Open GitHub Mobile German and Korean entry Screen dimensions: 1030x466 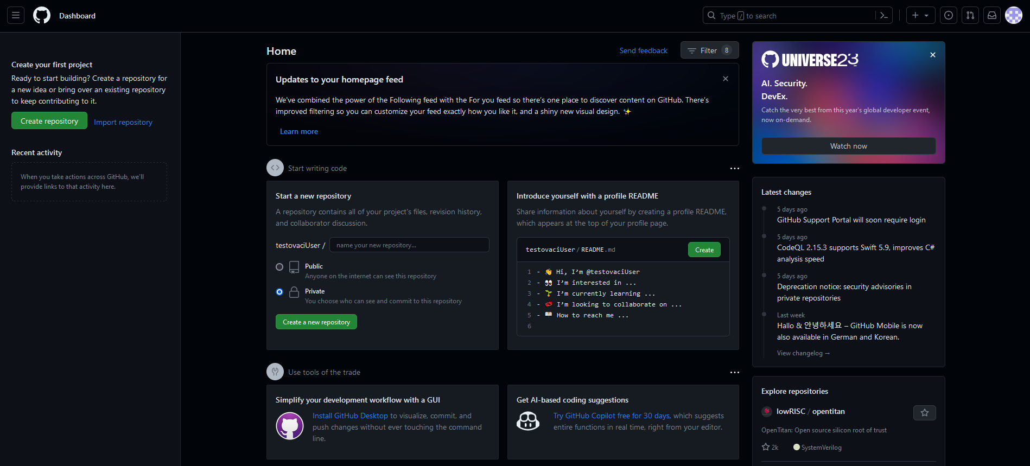pos(850,331)
